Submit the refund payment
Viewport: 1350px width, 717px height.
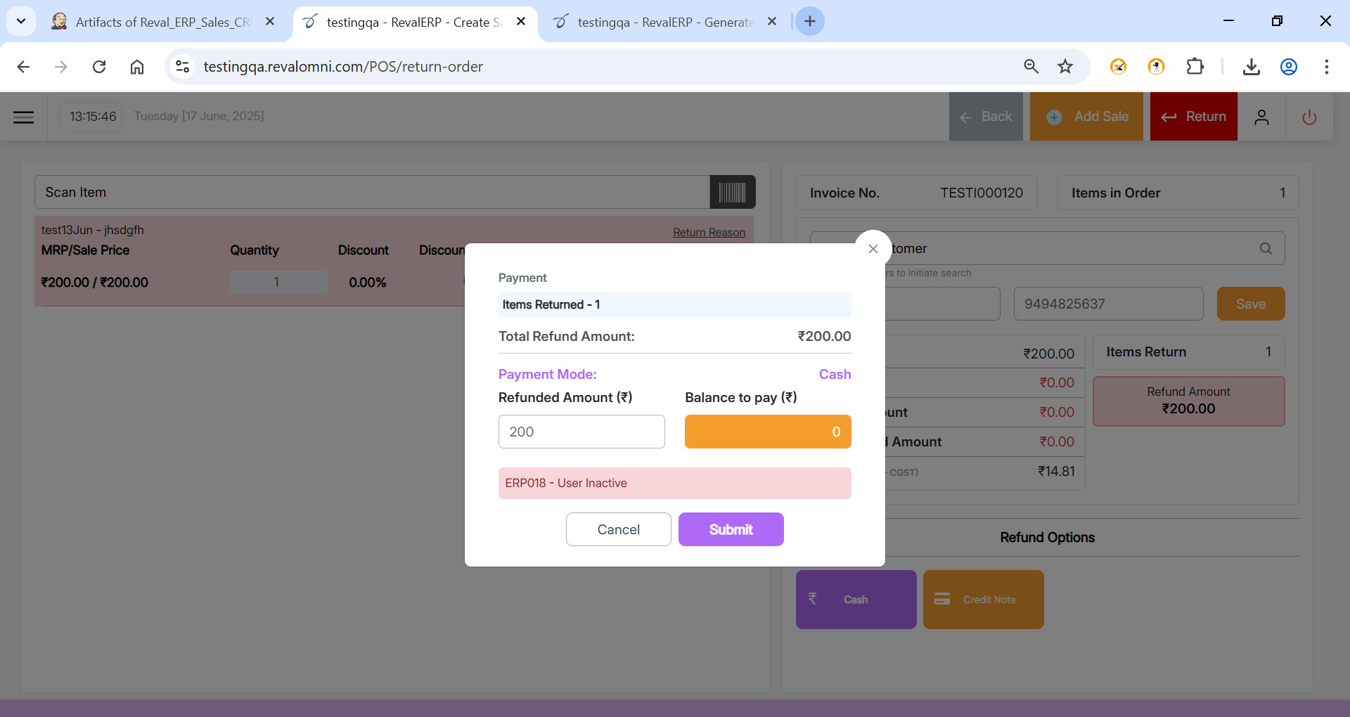(x=731, y=529)
